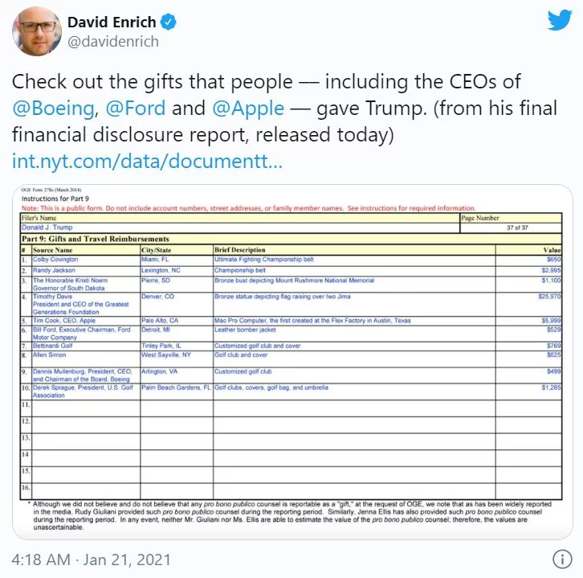Screen dimensions: 583x578
Task: Click the pro bono footnote text
Action: tap(291, 515)
